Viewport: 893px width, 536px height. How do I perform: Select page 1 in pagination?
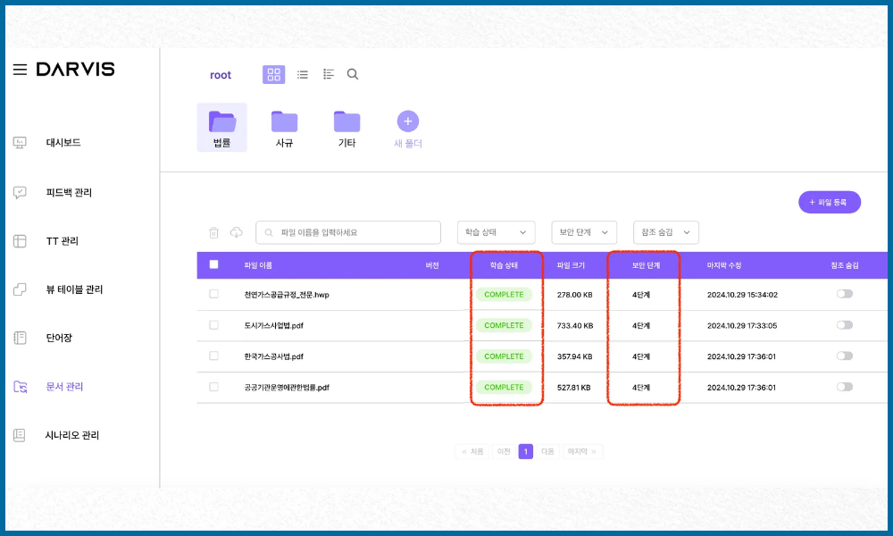pos(526,452)
